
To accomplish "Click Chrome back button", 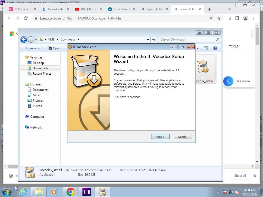I will click(x=9, y=18).
